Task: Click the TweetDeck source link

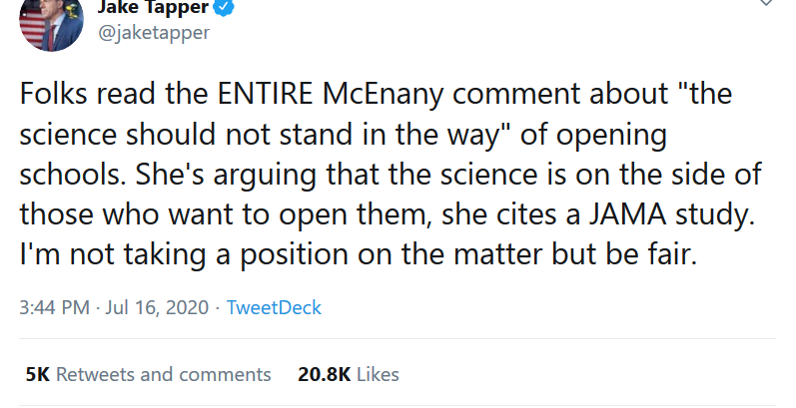Action: (274, 307)
